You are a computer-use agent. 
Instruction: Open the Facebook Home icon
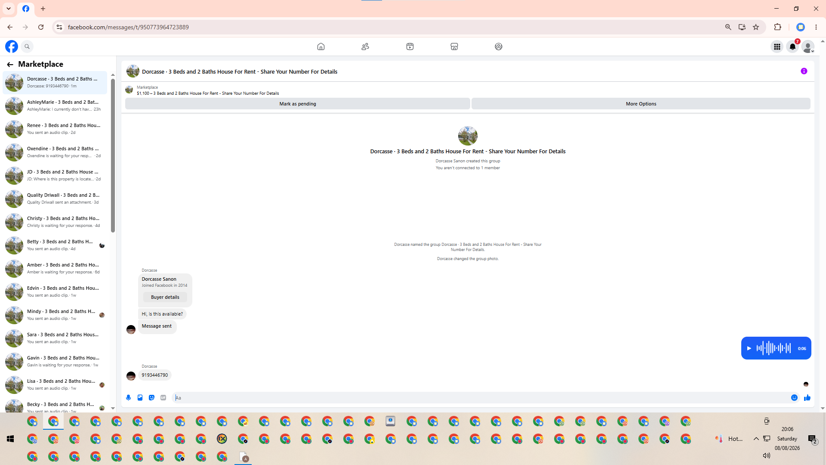tap(321, 46)
